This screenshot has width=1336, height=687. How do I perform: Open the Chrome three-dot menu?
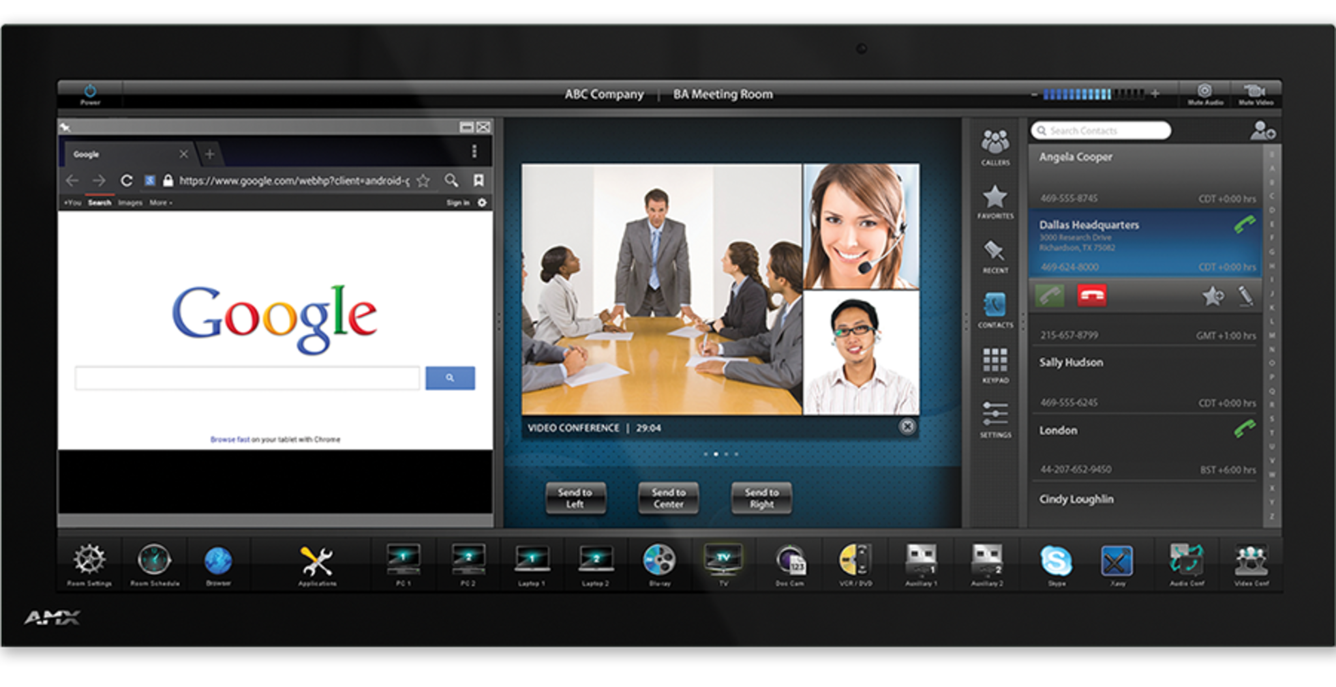pos(474,152)
